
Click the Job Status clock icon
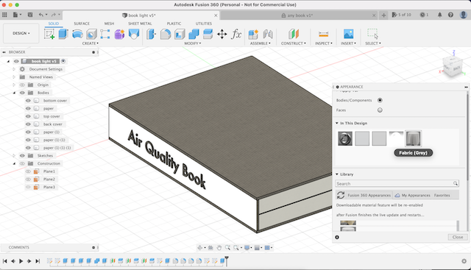coord(422,15)
